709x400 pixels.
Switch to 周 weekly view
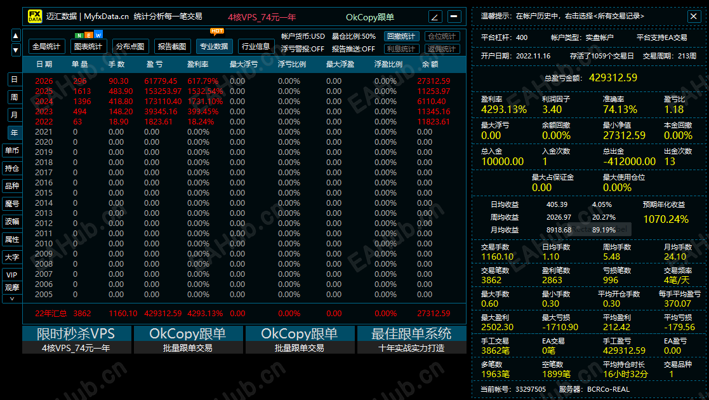point(15,97)
